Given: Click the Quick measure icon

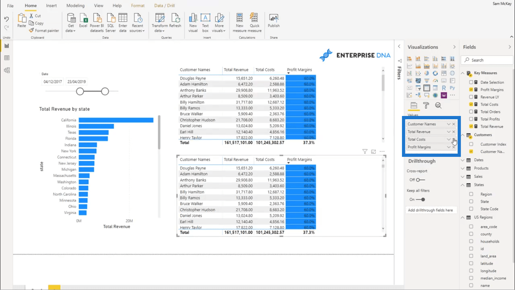Looking at the screenshot, I should [254, 23].
